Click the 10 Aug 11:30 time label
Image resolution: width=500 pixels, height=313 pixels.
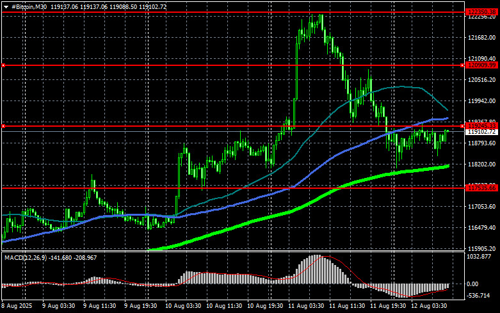[x=224, y=306]
